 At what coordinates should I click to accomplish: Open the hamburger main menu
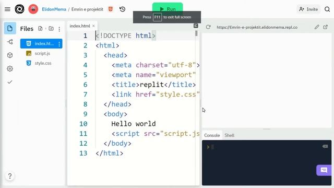7,9
